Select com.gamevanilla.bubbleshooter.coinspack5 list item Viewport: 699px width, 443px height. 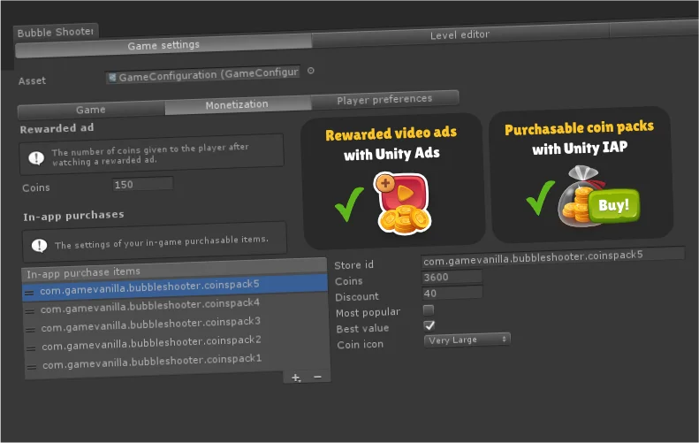175,286
